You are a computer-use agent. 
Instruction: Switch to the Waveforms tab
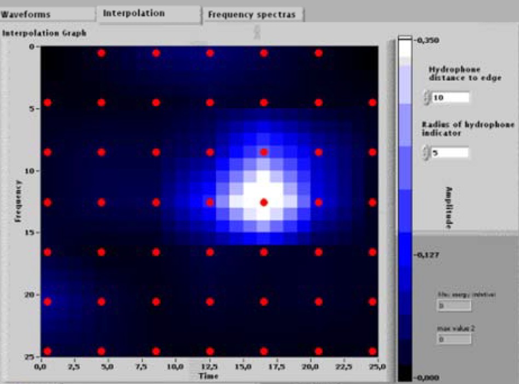[x=27, y=14]
